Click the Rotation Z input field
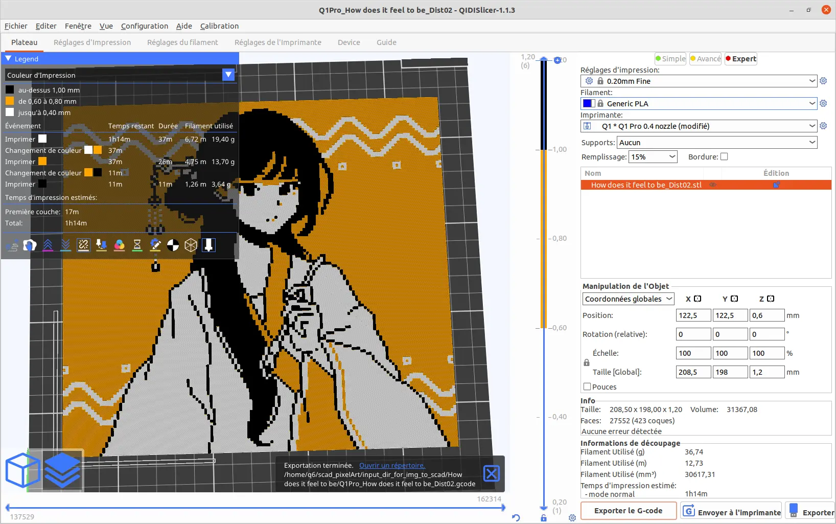This screenshot has height=524, width=836. [767, 334]
